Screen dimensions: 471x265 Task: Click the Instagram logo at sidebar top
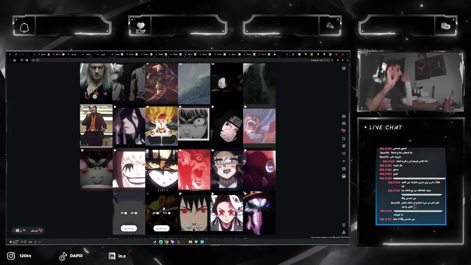(344, 68)
